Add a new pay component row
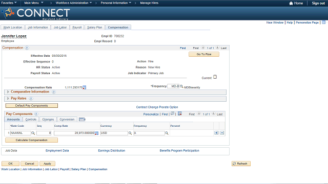Screen dimensions: 328x184 point(216,133)
